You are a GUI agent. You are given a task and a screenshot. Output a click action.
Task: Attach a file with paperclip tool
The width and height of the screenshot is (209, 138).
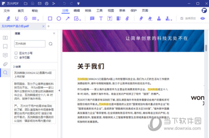coord(127,18)
